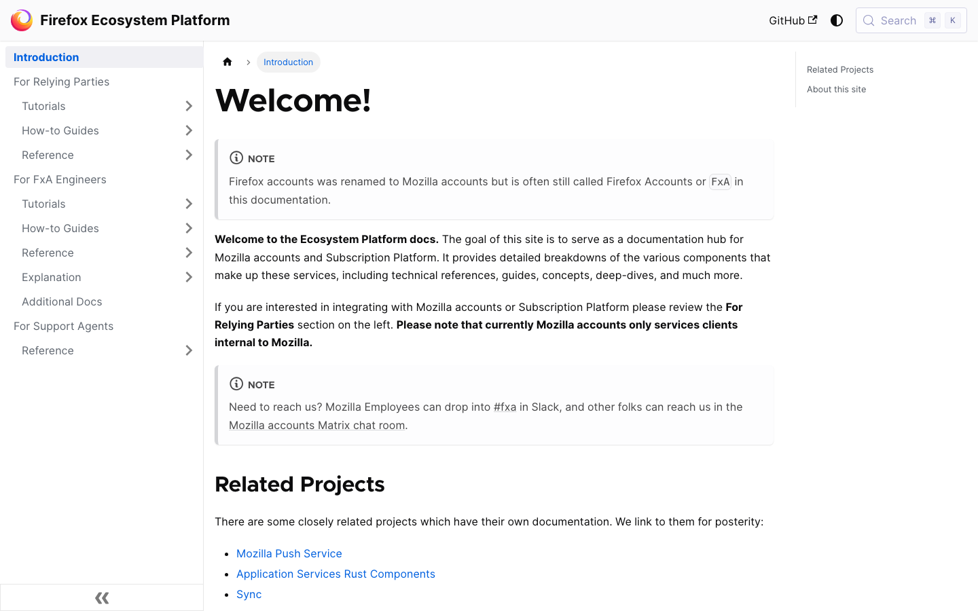Open the #fxa Slack link
978x611 pixels.
(x=505, y=407)
